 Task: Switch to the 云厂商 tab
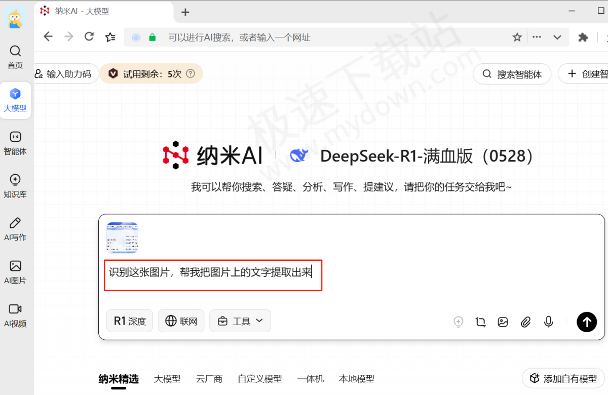[x=209, y=379]
